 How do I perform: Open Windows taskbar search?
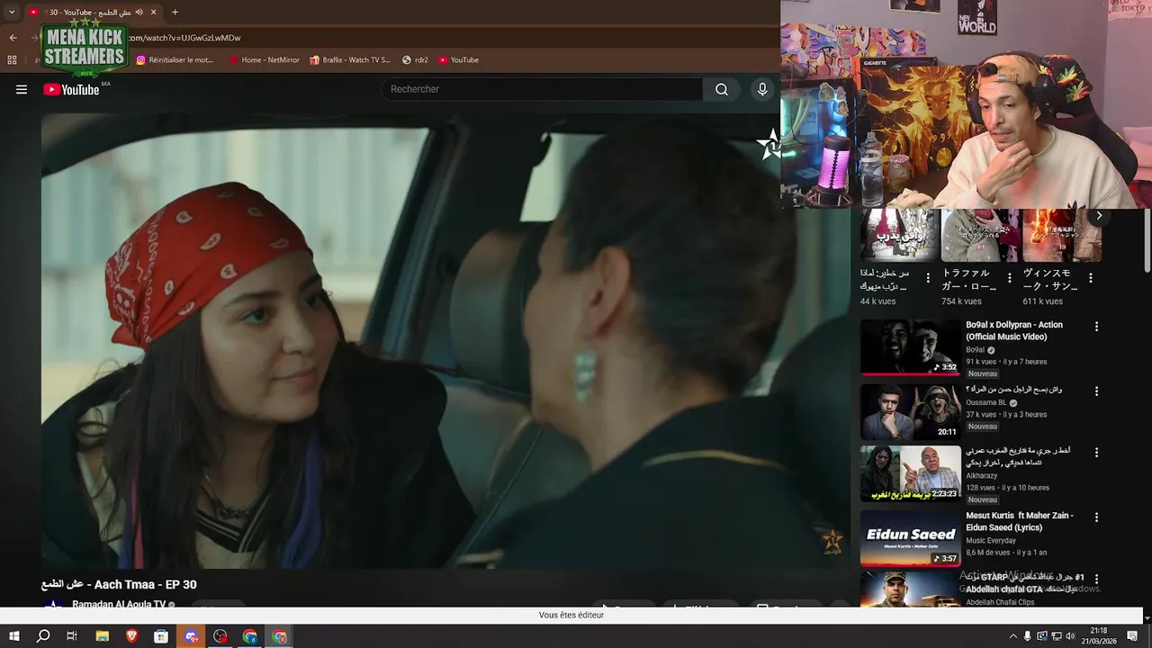click(43, 636)
